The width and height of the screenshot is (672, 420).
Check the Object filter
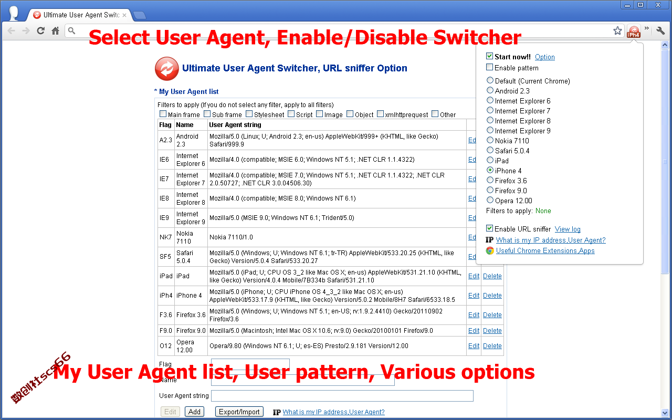click(350, 114)
